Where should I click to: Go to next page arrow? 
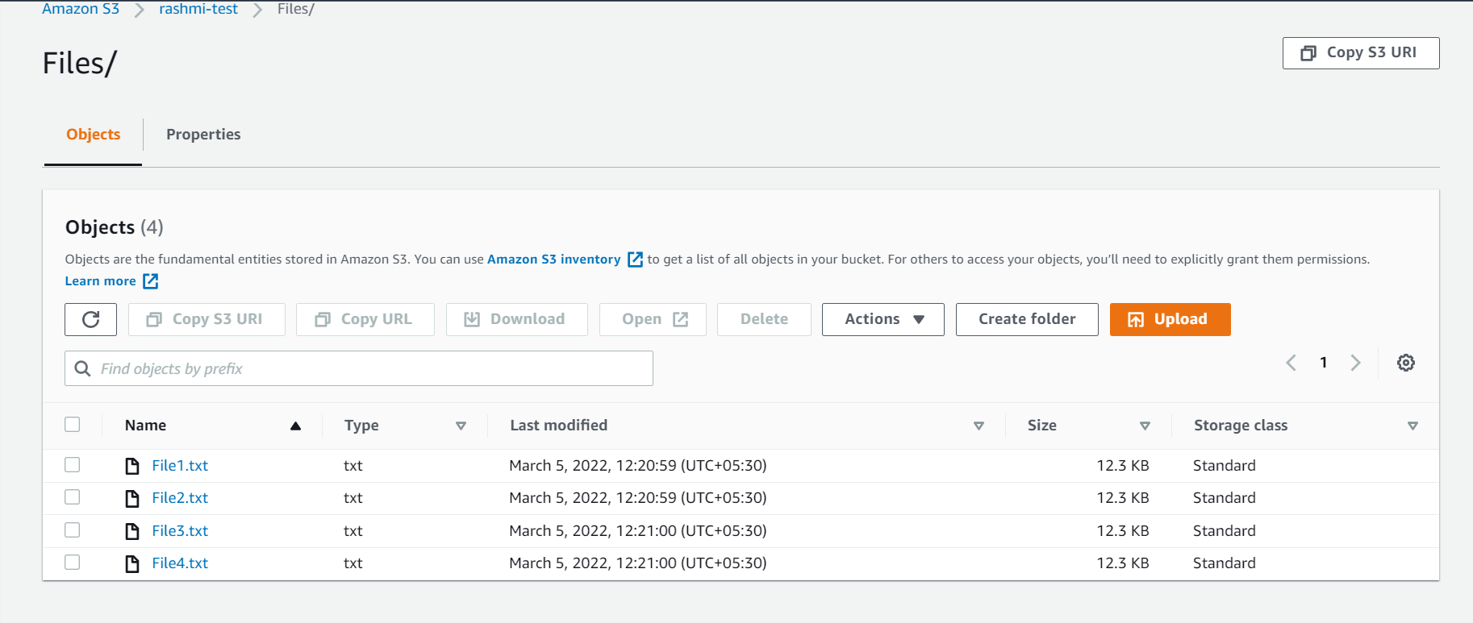coord(1355,363)
